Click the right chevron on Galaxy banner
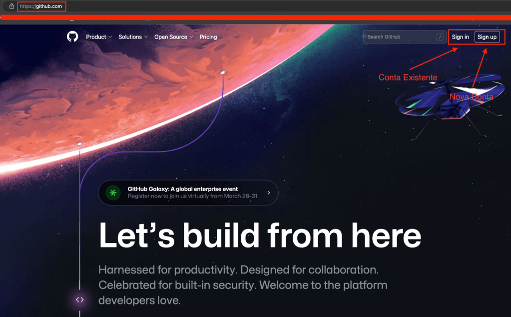 [269, 192]
